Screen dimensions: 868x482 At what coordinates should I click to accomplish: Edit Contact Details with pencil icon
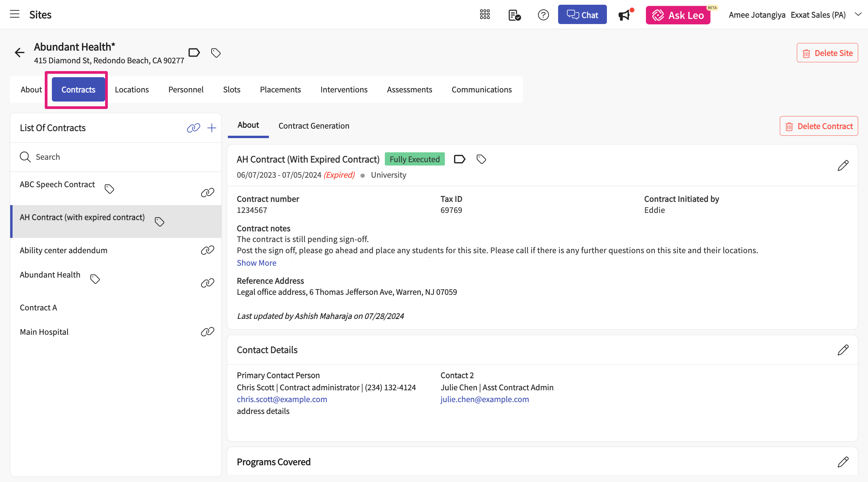[x=843, y=350]
